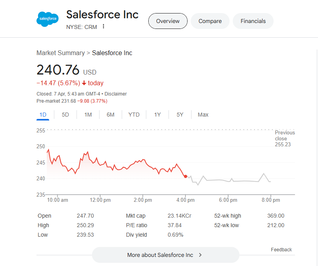Click the −14.47 (5.67%) change text
Image resolution: width=318 pixels, height=266 pixels.
(x=58, y=83)
